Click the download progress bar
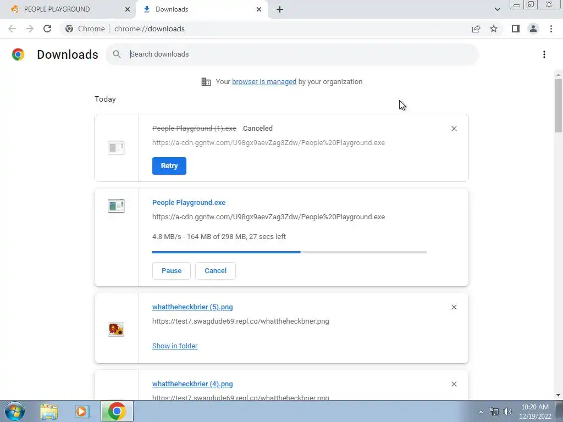This screenshot has height=422, width=563. 289,252
